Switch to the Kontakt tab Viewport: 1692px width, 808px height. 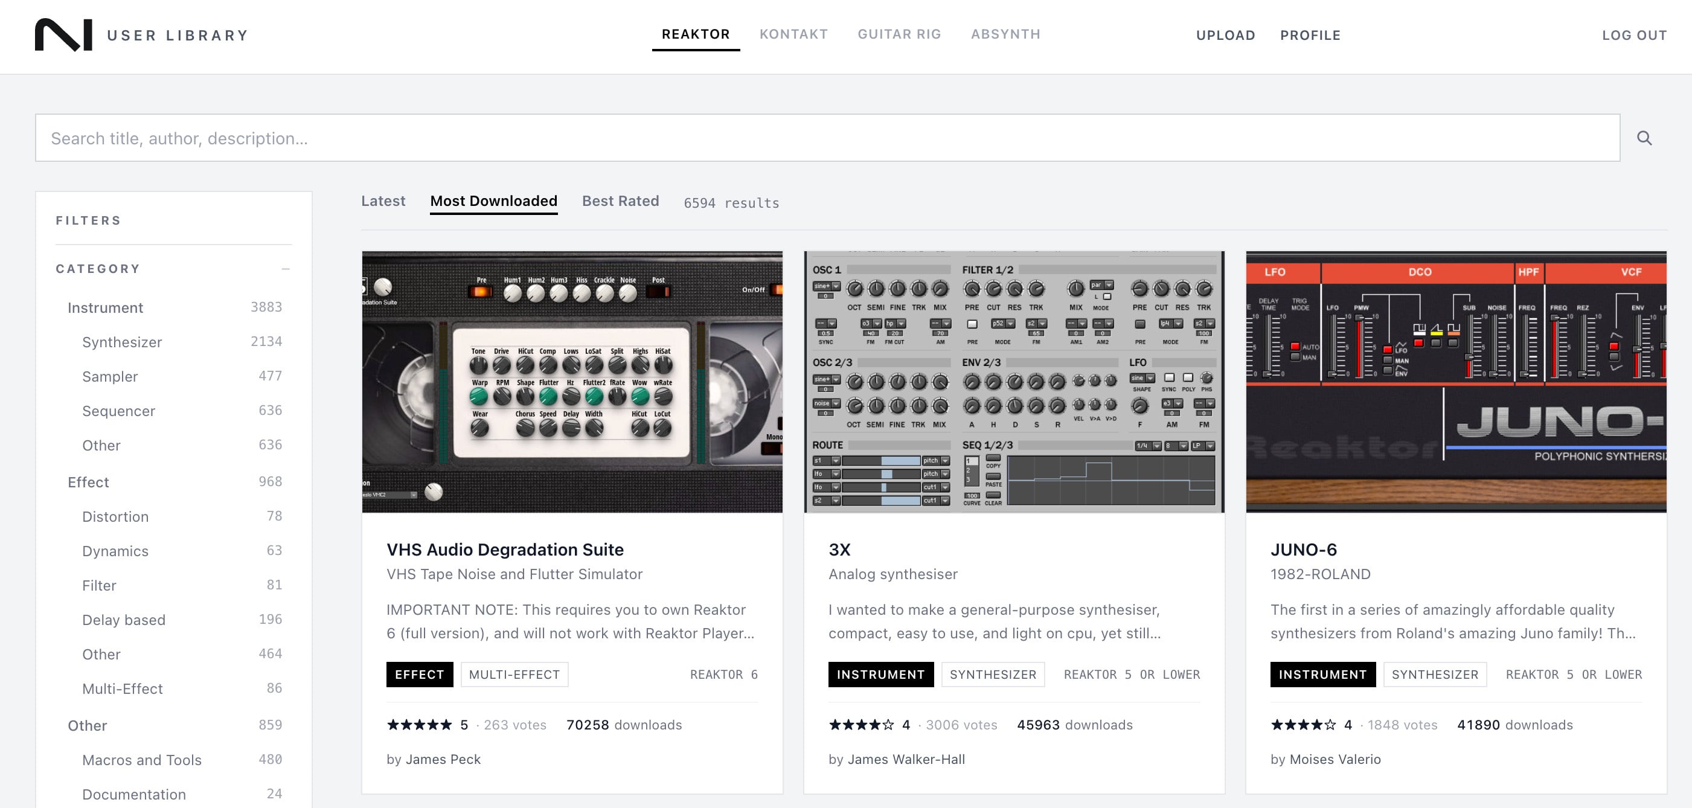793,34
